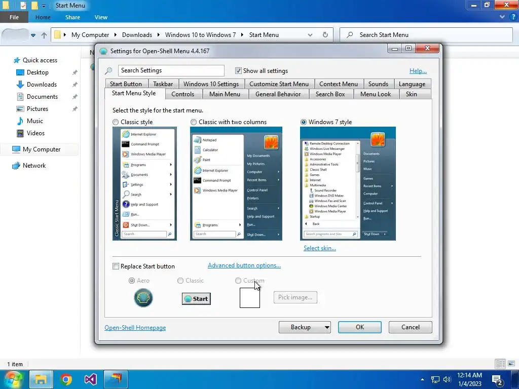The height and width of the screenshot is (389, 519).
Task: Click the OK button
Action: pyautogui.click(x=360, y=327)
